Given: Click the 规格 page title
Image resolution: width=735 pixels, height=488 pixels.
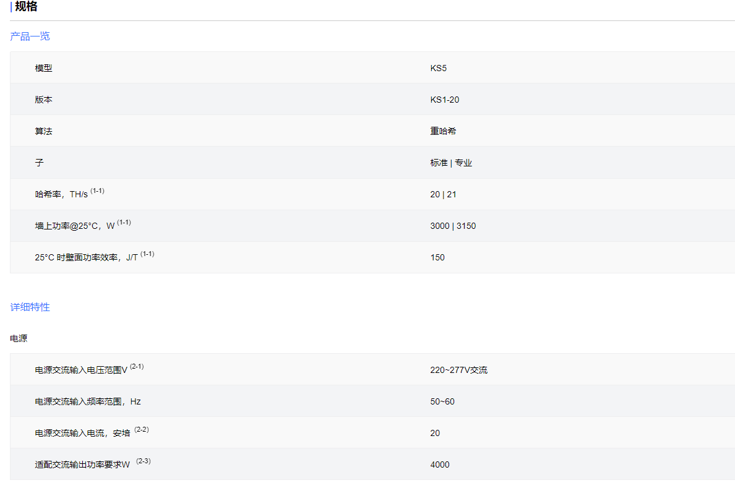Looking at the screenshot, I should (x=26, y=7).
